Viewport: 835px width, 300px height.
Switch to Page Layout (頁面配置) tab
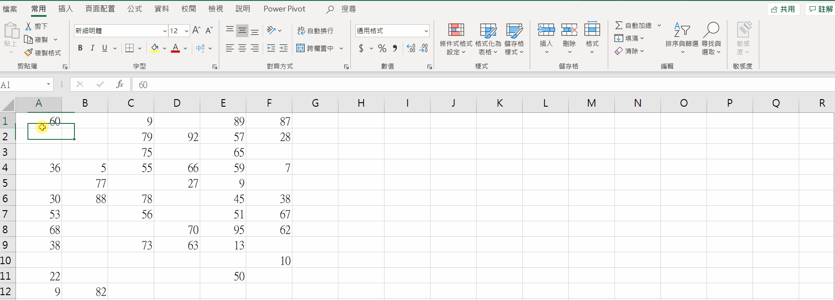(100, 9)
